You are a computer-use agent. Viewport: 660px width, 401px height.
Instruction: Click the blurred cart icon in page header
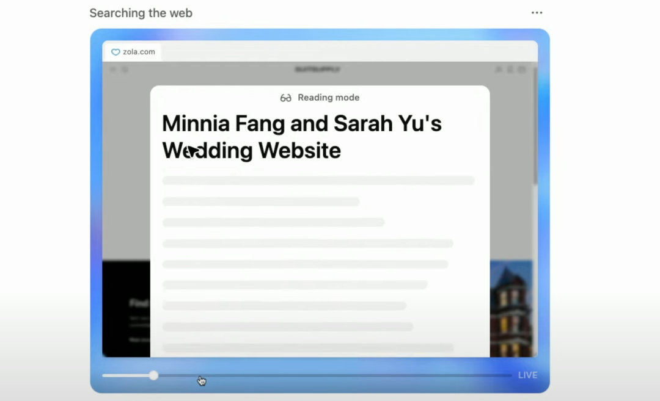coord(522,70)
